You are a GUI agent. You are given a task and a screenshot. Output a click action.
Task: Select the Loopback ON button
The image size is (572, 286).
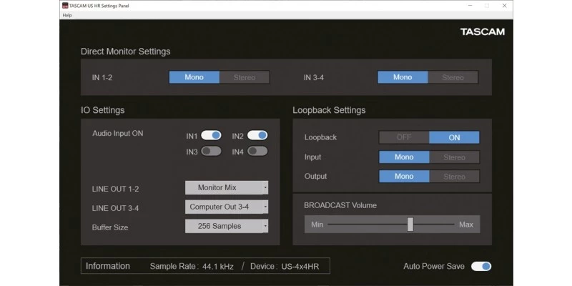[454, 137]
